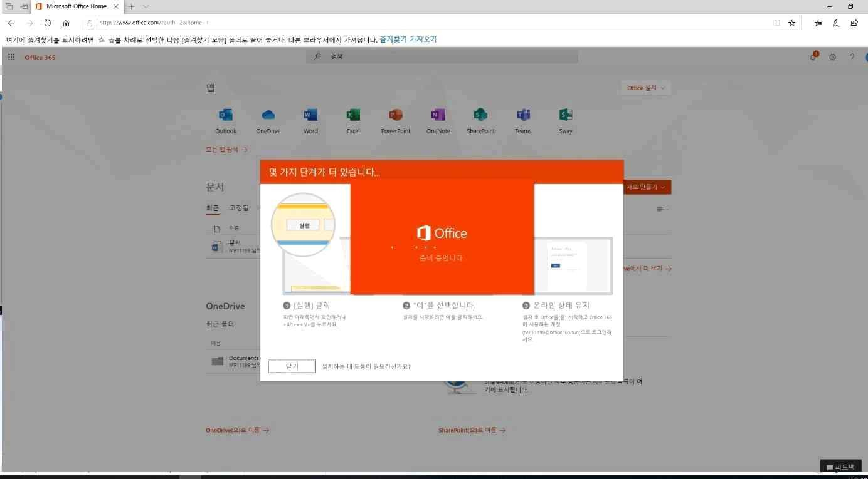Click the 즐겨찾기 가져오기 link
The image size is (868, 479).
408,39
